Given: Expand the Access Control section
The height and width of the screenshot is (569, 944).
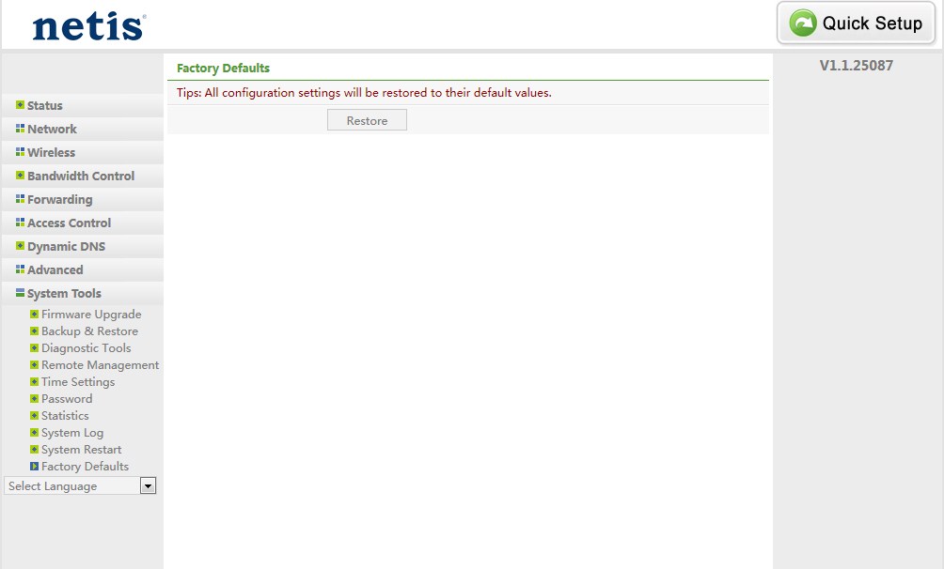Looking at the screenshot, I should pos(69,223).
